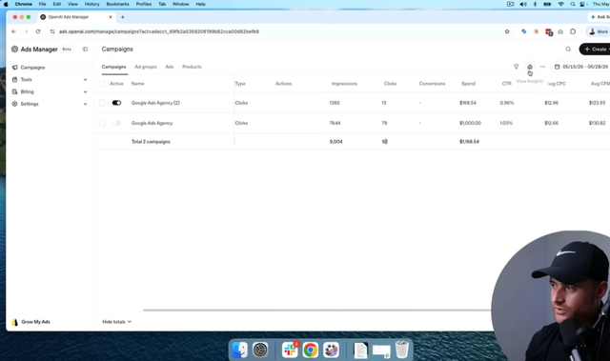Screen dimensions: 610x361
Task: Click the $168.54 spend value
Action: (x=468, y=103)
